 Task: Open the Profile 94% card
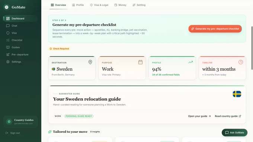tap(172, 68)
